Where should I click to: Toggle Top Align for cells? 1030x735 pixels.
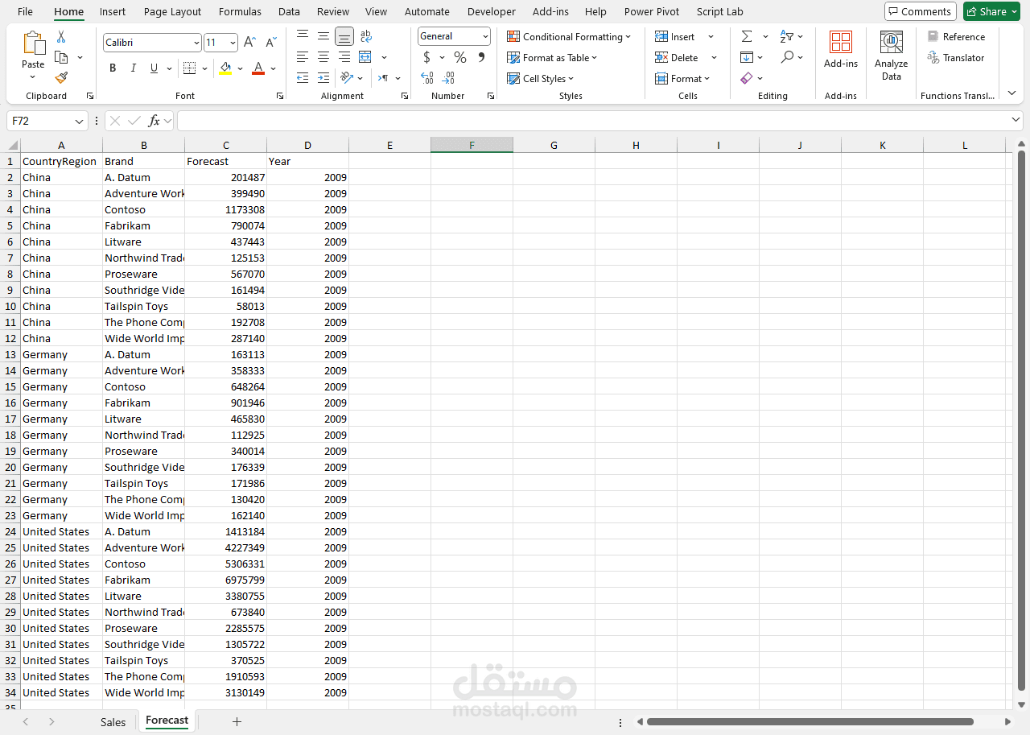303,36
